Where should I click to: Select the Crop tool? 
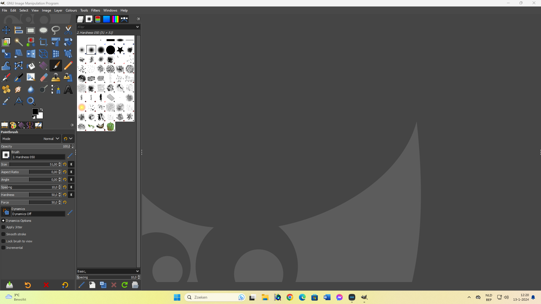(x=43, y=42)
